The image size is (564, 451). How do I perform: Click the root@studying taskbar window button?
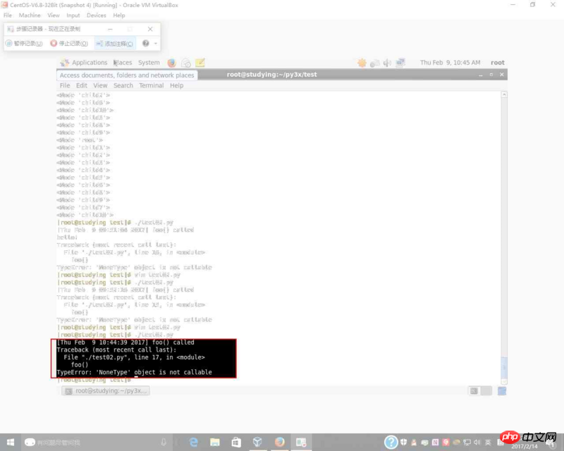click(106, 390)
